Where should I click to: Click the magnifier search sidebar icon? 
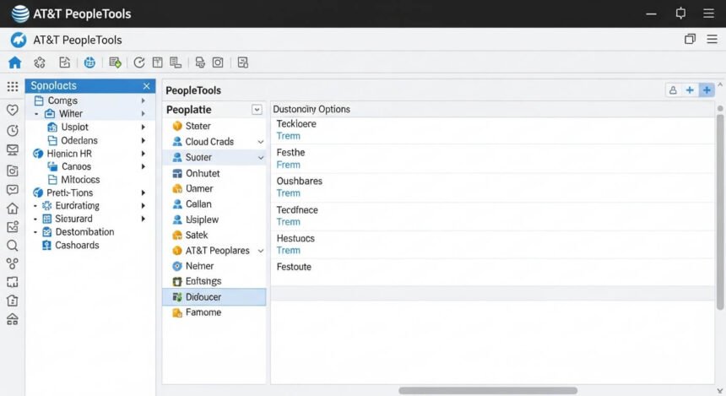(x=13, y=246)
